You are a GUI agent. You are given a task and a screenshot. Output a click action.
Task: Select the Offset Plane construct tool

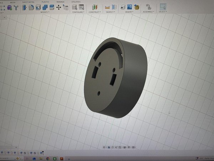tap(95, 7)
